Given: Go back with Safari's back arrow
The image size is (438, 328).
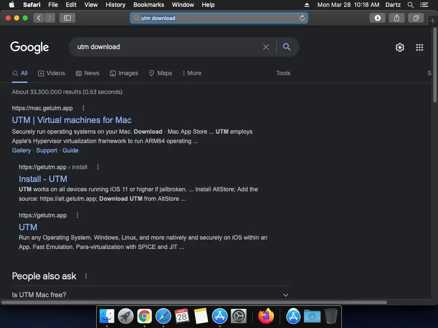Looking at the screenshot, I should (x=39, y=18).
